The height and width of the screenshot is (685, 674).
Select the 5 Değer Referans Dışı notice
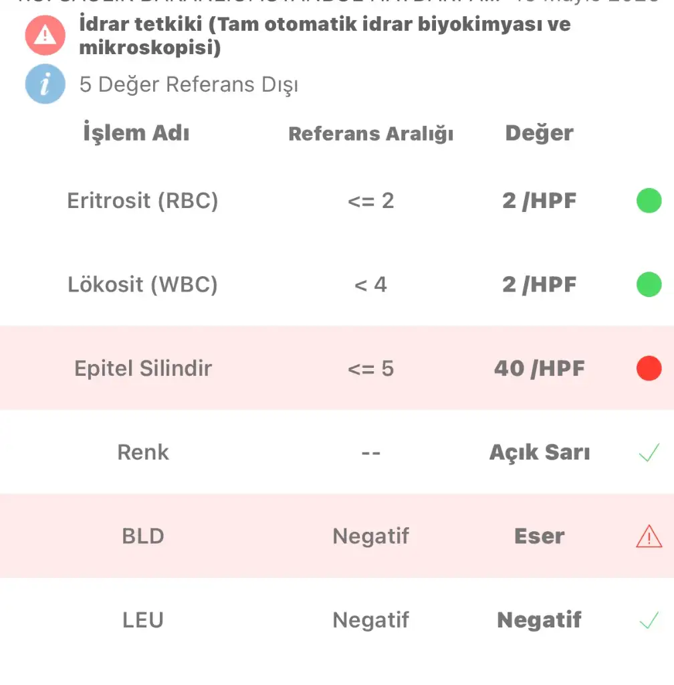coord(189,84)
